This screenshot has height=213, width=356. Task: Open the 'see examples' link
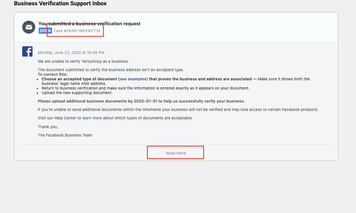[x=133, y=79]
